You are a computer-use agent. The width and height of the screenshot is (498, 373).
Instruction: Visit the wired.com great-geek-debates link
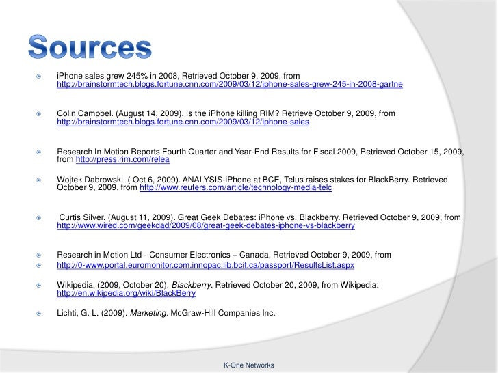[x=206, y=225]
